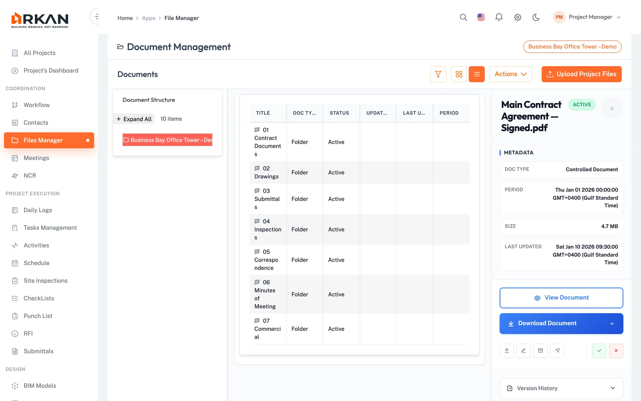Expand Download Document options arrow

point(612,323)
